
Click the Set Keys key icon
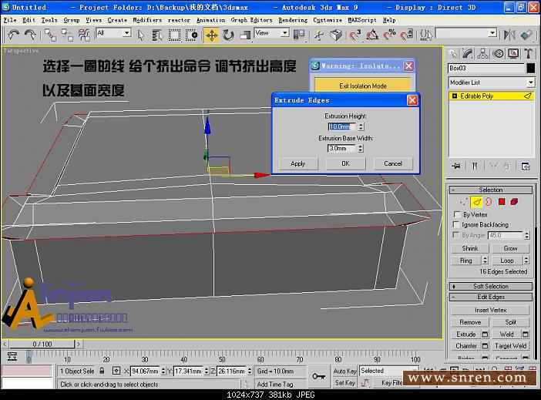point(318,376)
